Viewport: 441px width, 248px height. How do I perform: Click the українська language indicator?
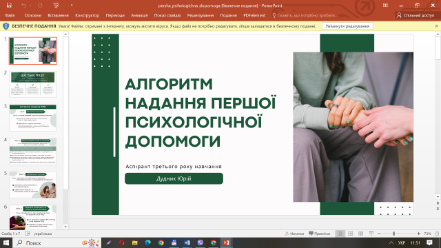coord(43,234)
